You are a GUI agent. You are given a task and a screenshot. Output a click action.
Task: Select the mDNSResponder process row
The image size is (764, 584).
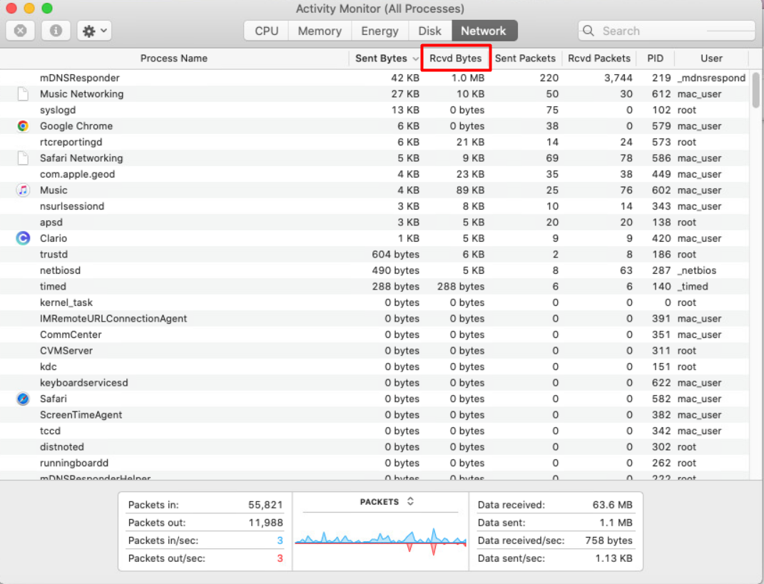click(375, 78)
